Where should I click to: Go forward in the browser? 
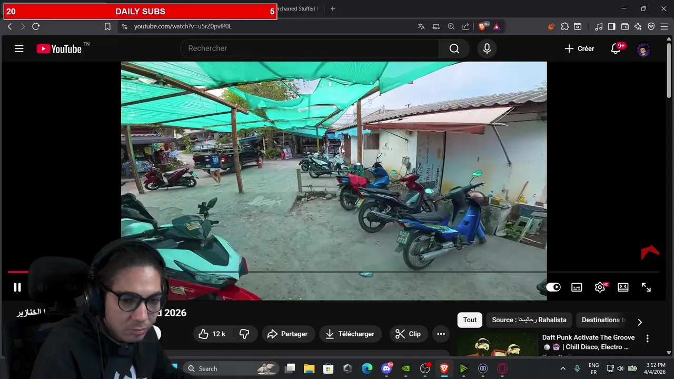pos(23,26)
